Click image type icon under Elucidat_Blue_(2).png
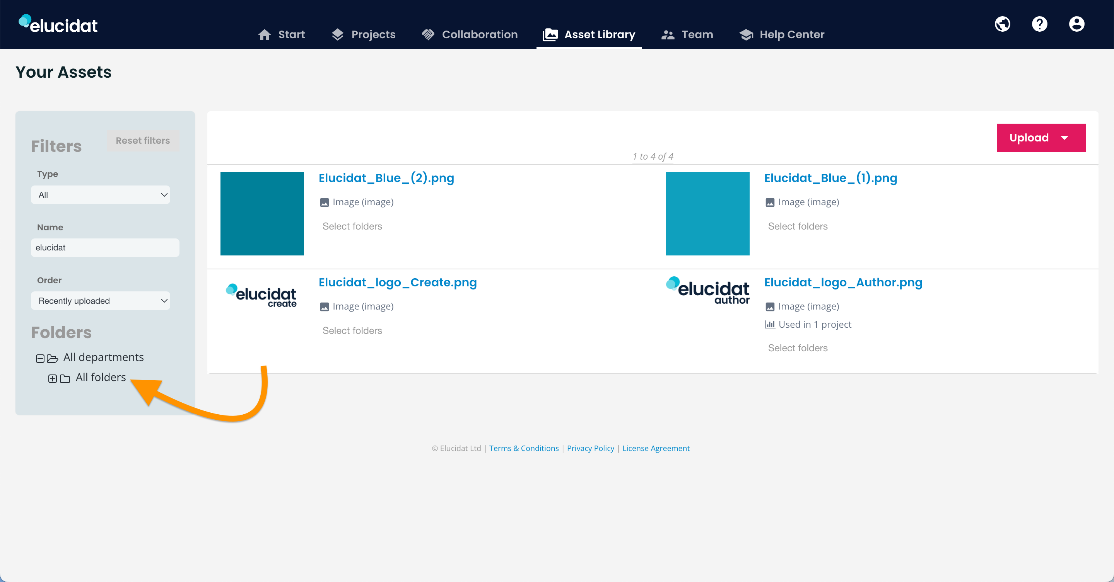 (x=325, y=202)
